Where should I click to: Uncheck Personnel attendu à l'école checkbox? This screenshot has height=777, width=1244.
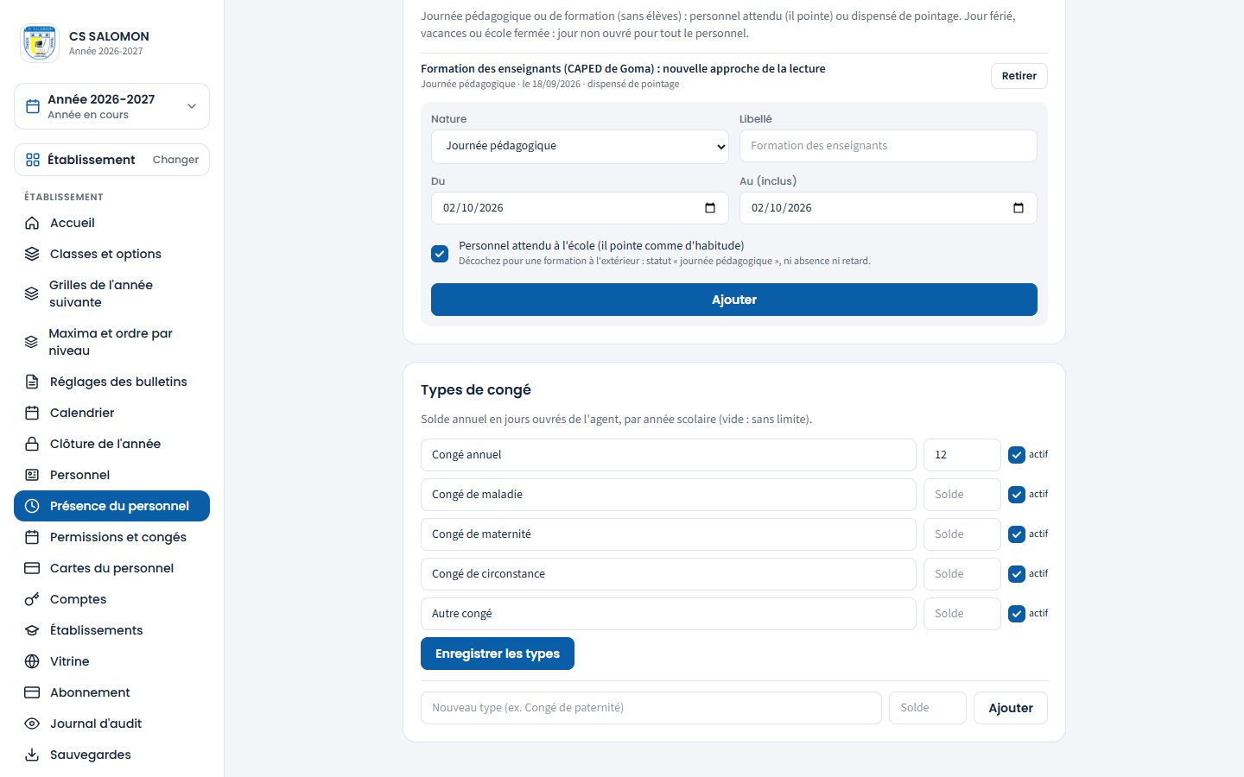click(x=440, y=254)
